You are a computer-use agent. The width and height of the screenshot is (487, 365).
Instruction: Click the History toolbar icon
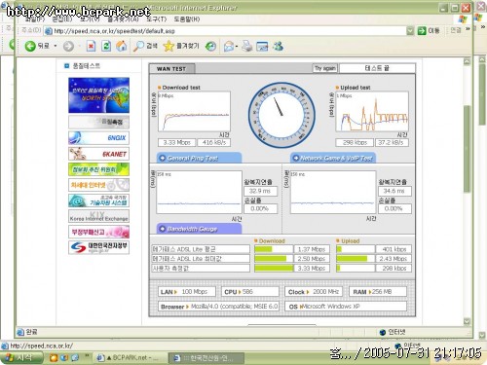(x=210, y=47)
